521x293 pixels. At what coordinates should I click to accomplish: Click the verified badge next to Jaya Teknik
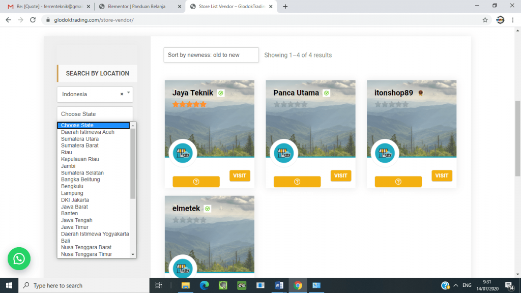click(221, 93)
